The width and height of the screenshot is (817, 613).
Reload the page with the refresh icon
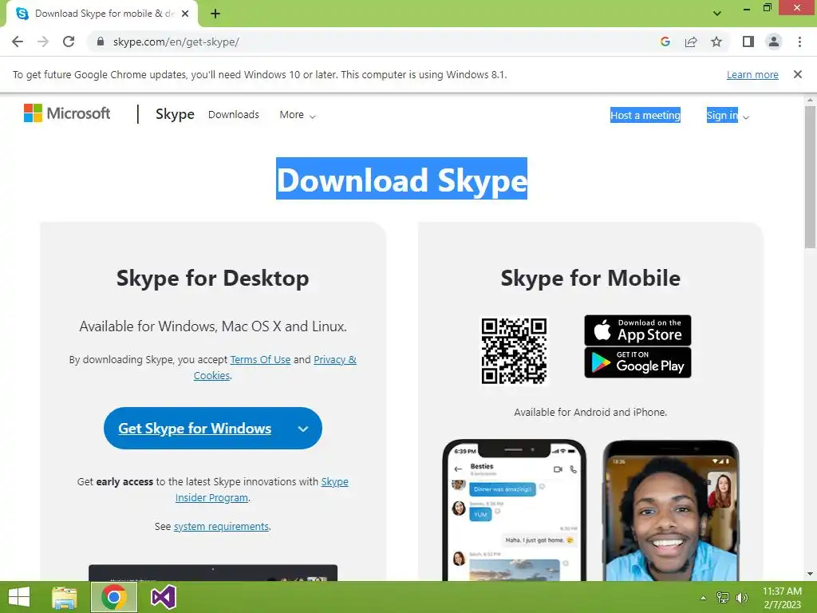click(x=69, y=42)
